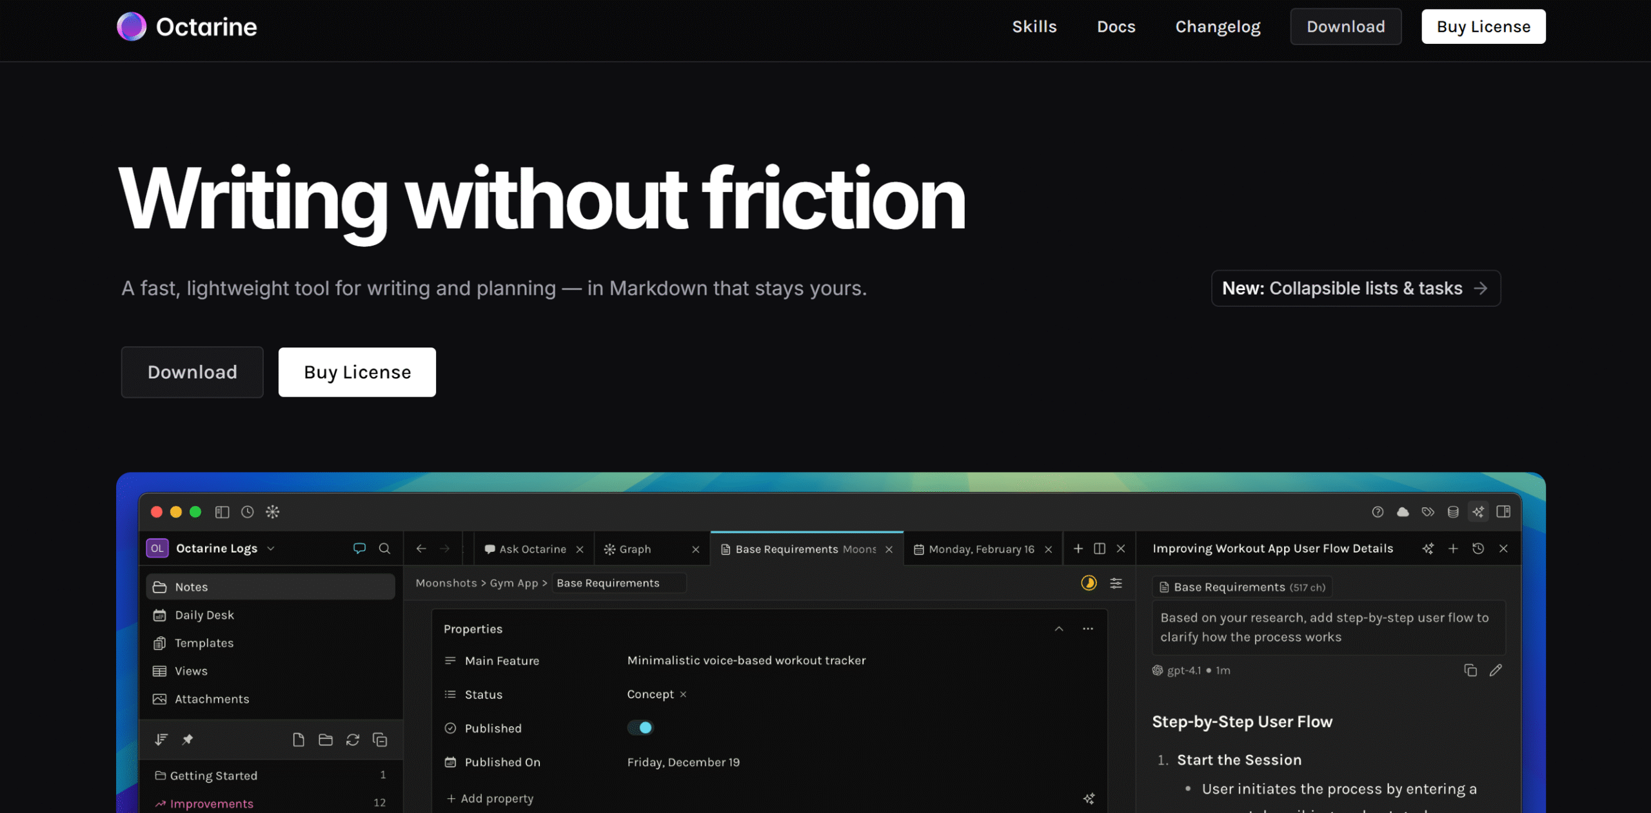Click the database stack icon
Viewport: 1651px width, 813px height.
point(1453,512)
